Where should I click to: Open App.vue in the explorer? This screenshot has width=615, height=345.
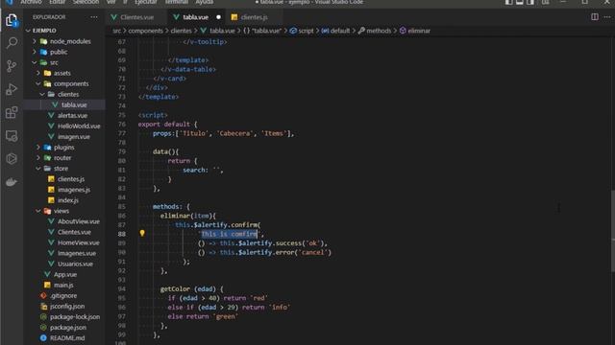[x=64, y=274]
